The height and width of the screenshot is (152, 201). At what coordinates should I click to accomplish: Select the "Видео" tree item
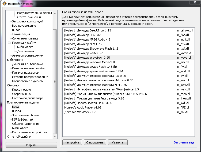coord(16,30)
